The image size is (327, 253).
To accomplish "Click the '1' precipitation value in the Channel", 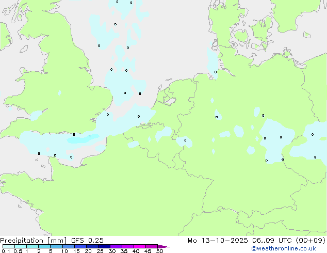I will 90,136.
